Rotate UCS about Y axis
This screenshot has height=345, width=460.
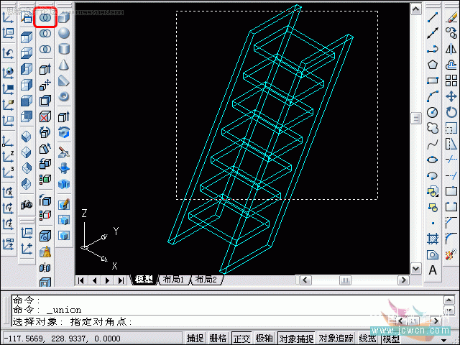click(x=8, y=208)
